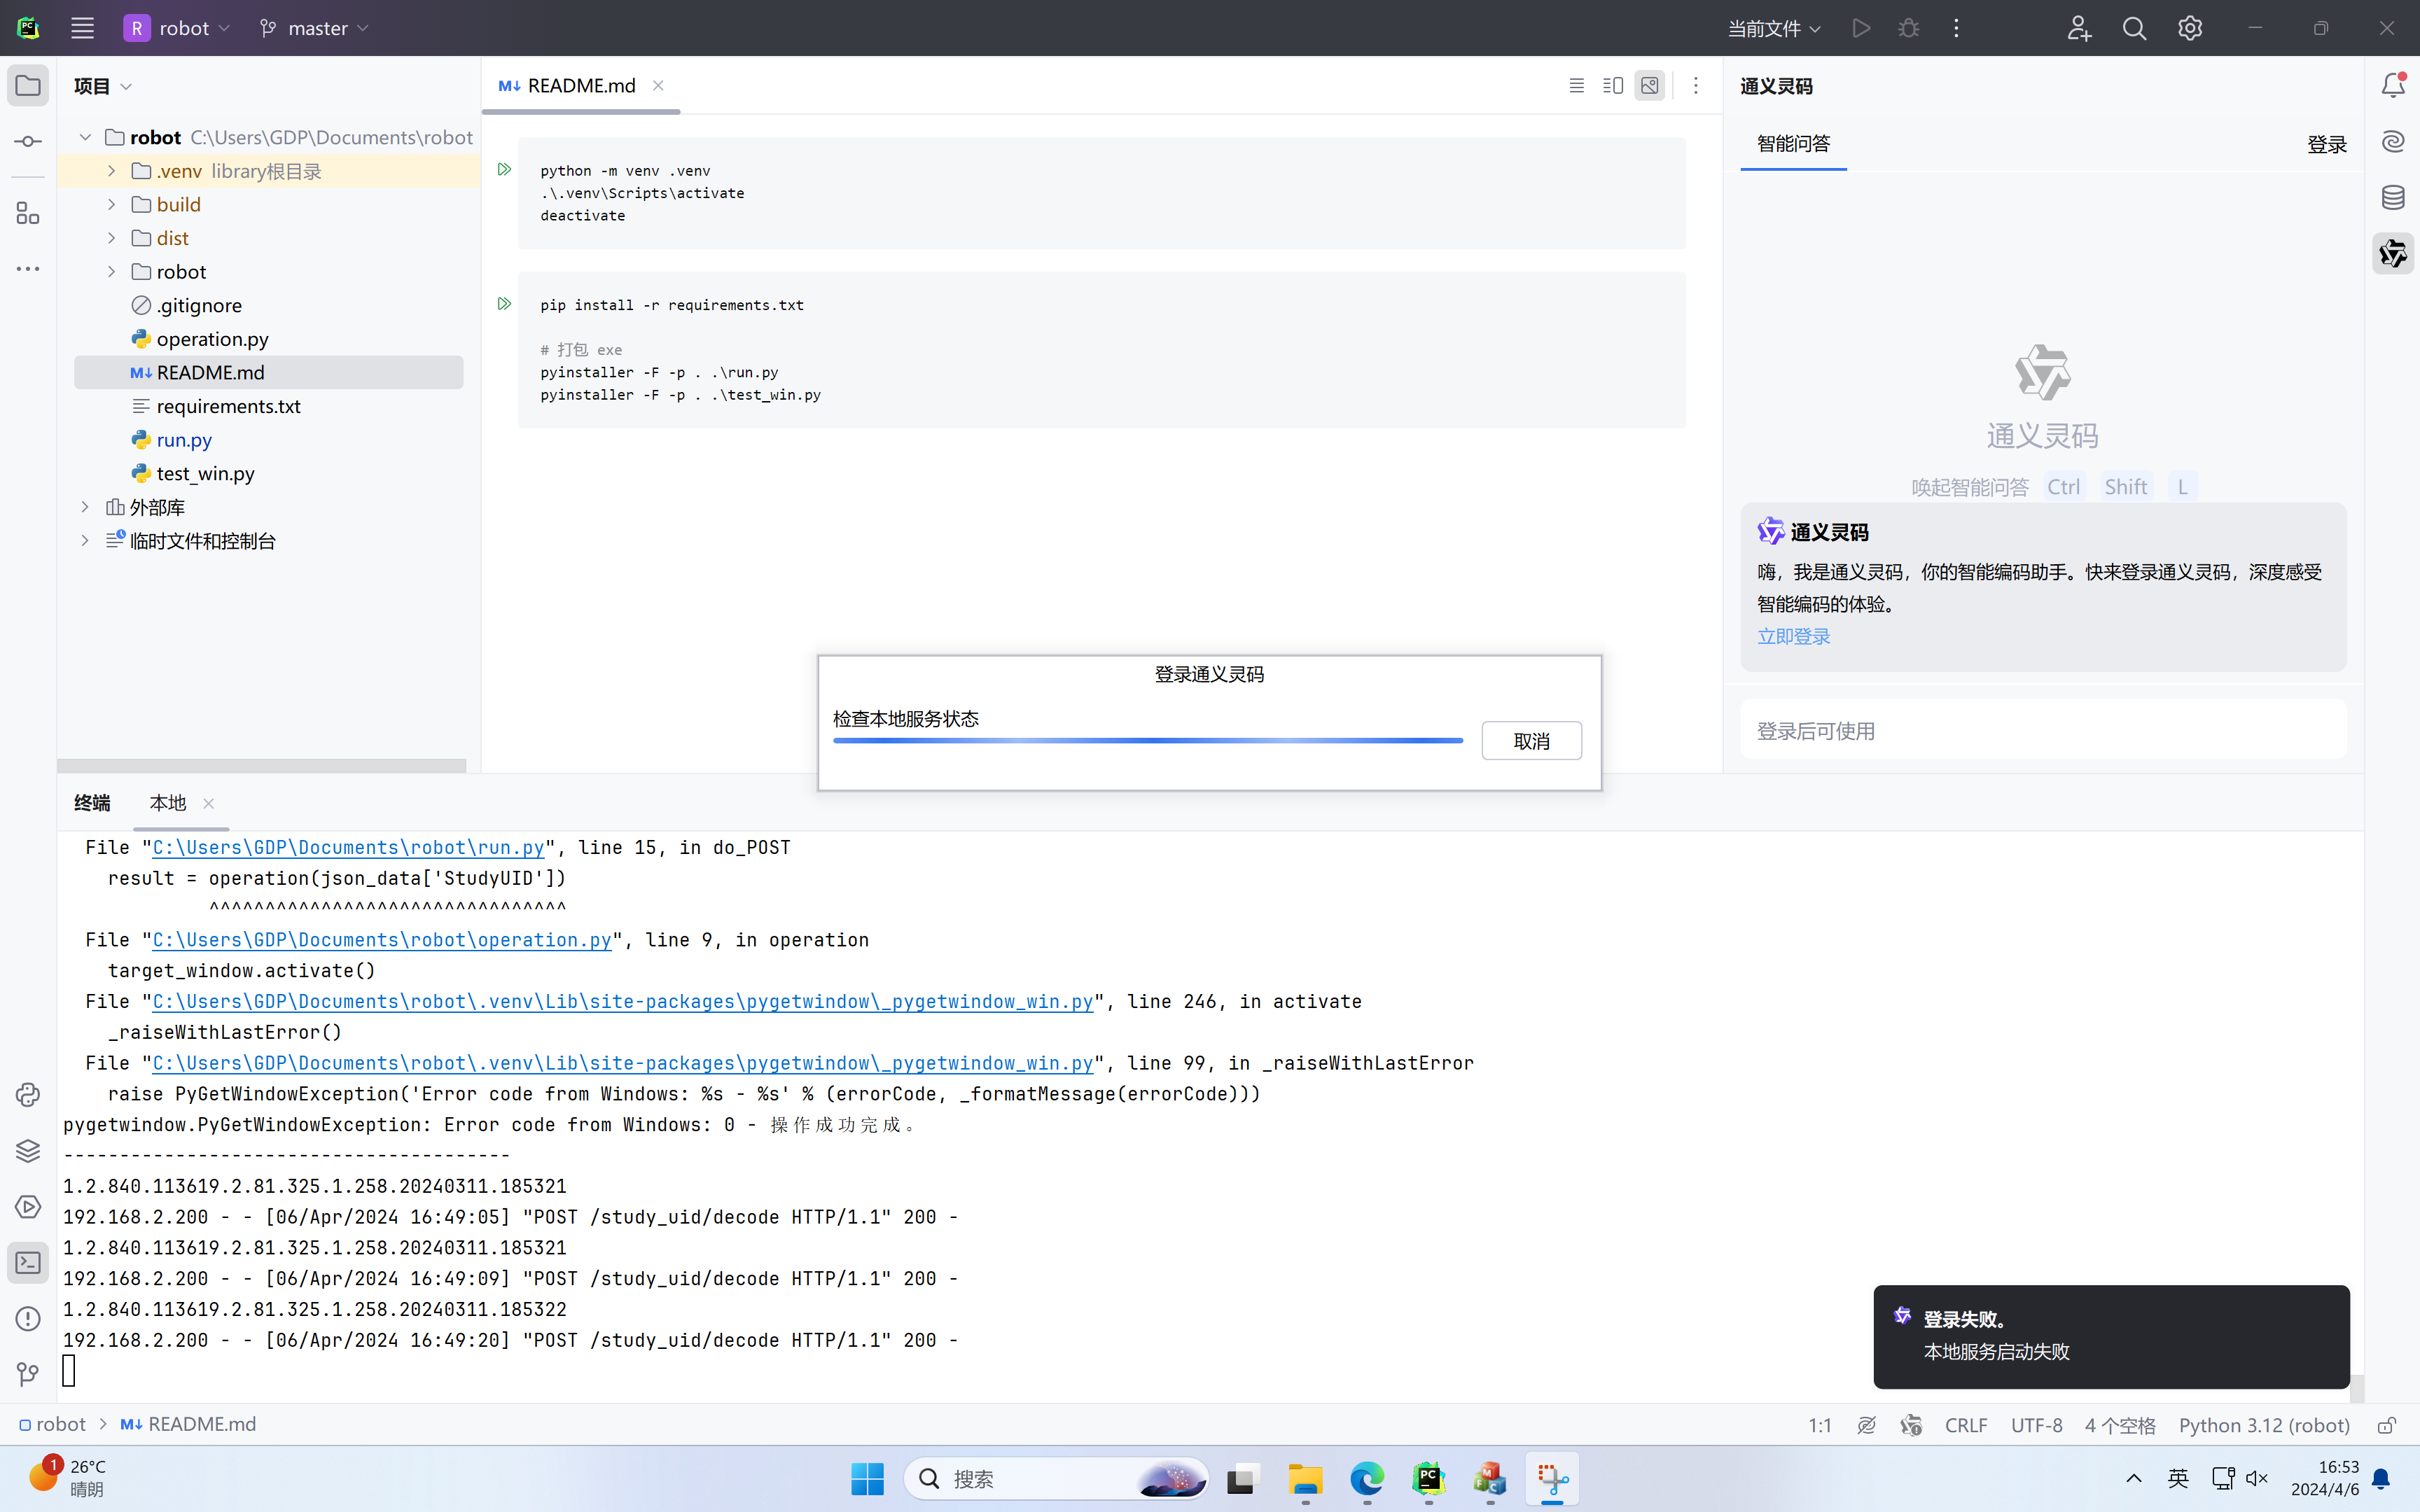Screen dimensions: 2420x1512
Task: Select the 智能问答 tab
Action: (1793, 144)
